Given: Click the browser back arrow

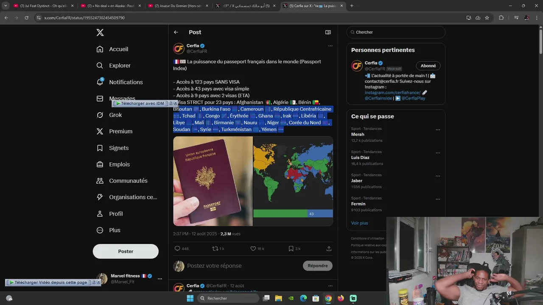Looking at the screenshot, I should [6, 18].
